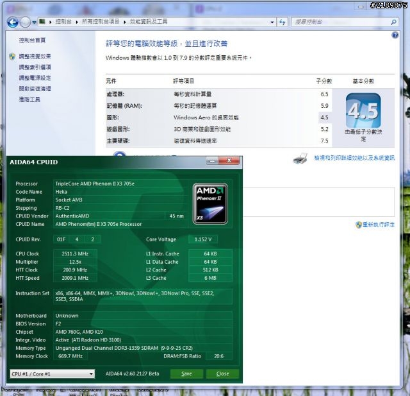Select the L2 Cache value 512 KB
Viewport: 410px width, 396px height.
210,270
